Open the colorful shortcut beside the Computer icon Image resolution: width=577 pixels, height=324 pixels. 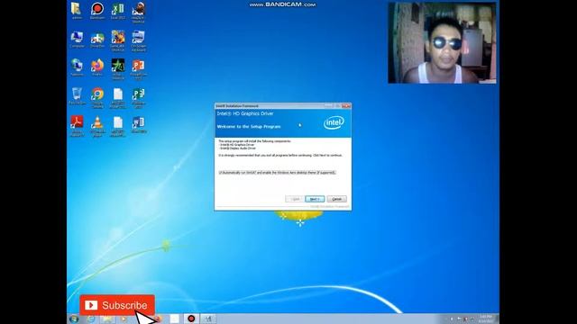point(97,40)
